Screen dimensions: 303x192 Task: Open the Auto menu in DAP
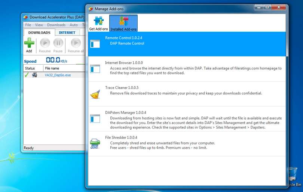74,25
